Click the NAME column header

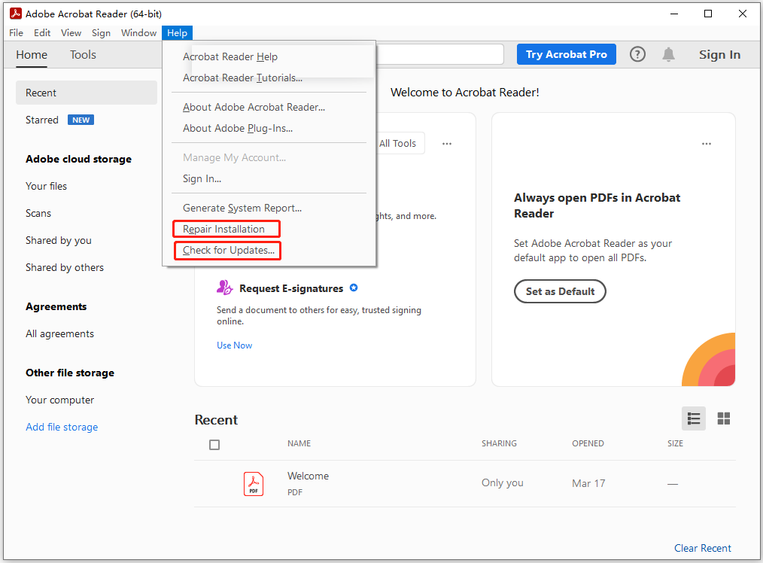tap(299, 443)
